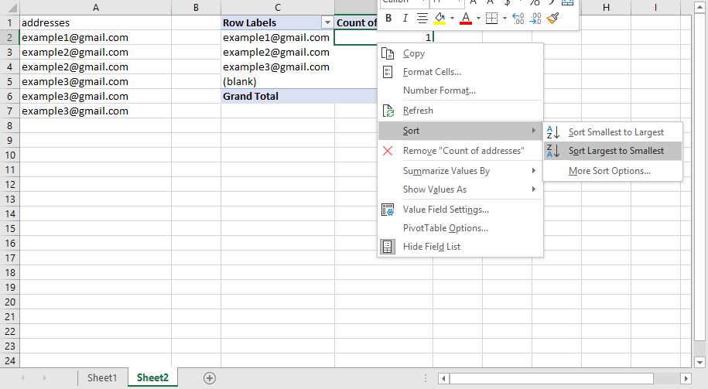Open Show Values As submenu

(460, 189)
